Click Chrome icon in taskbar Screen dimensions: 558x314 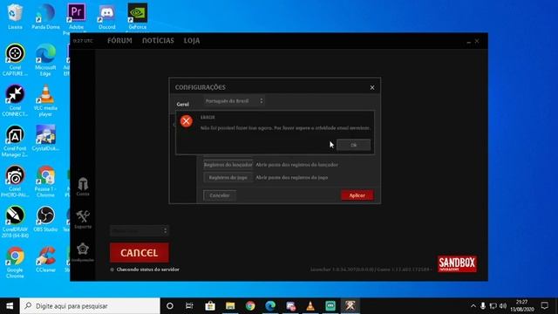250,306
